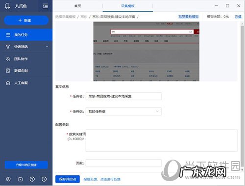Click the 我想要新模板 link
Viewport: 245px width, 186px height.
[188, 17]
